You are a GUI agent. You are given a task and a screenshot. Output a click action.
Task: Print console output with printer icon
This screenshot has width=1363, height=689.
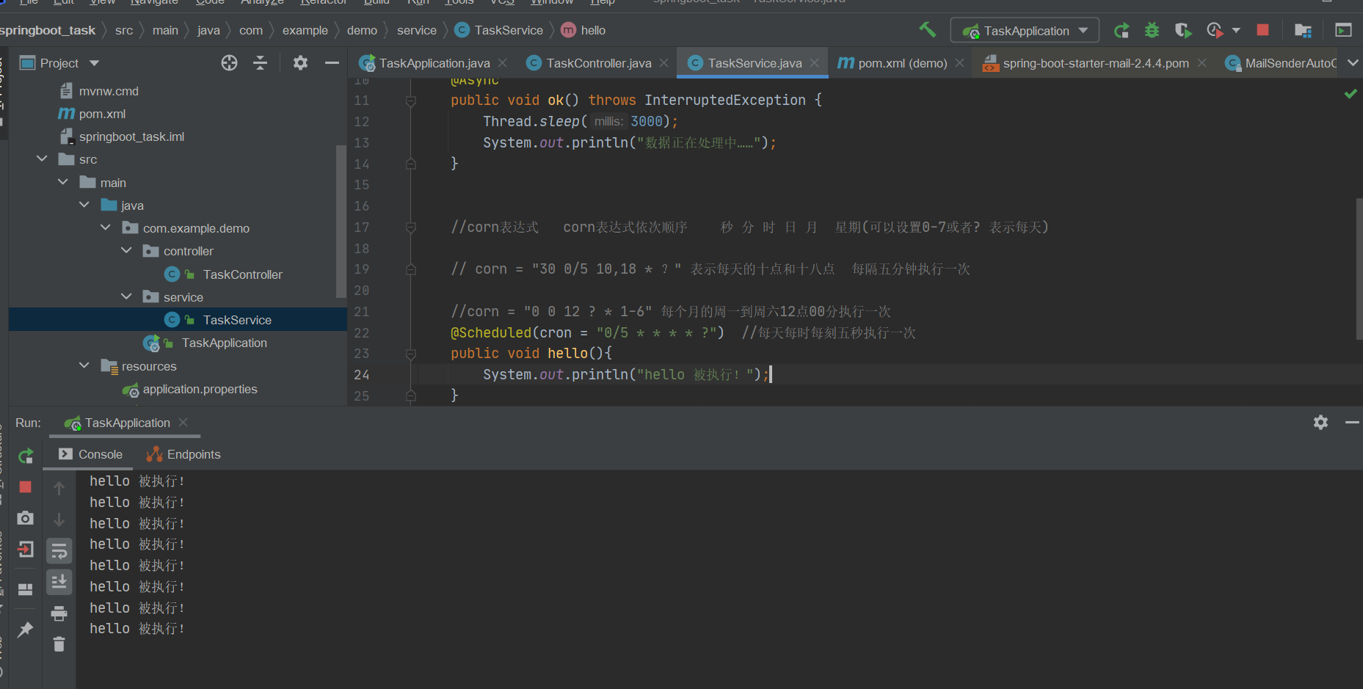[59, 613]
